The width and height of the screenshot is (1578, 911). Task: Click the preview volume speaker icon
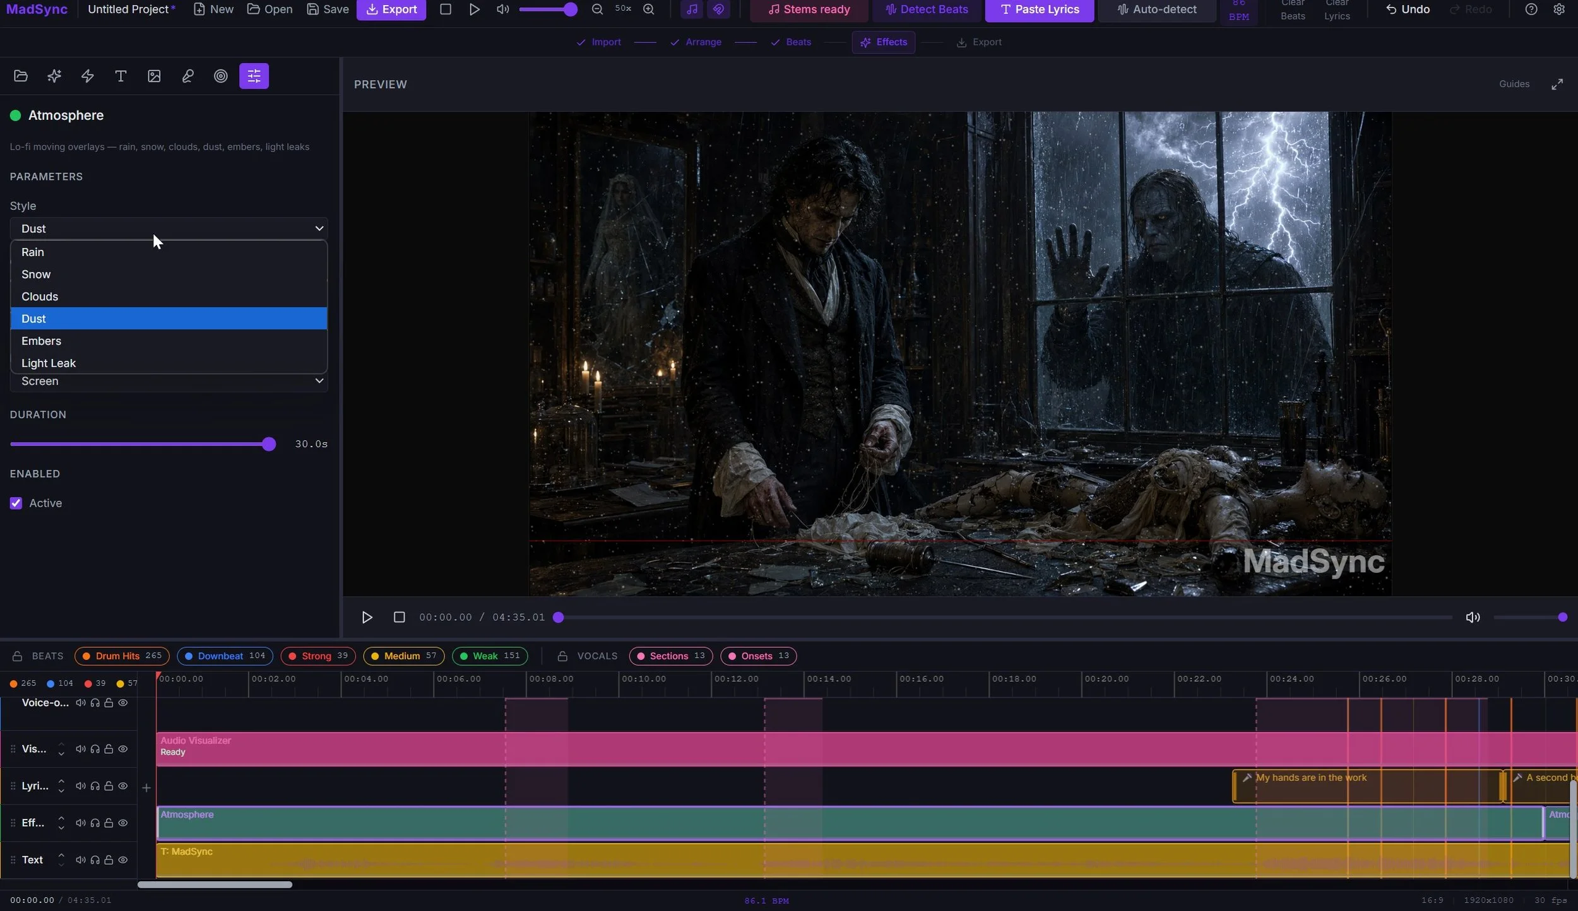click(1473, 618)
